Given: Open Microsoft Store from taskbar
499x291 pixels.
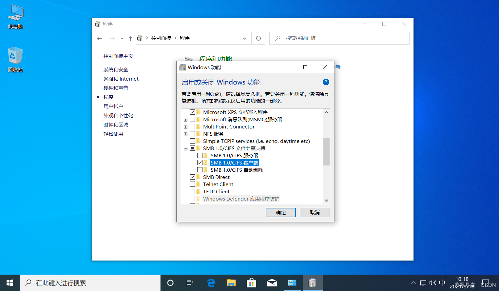Looking at the screenshot, I should pos(251,283).
